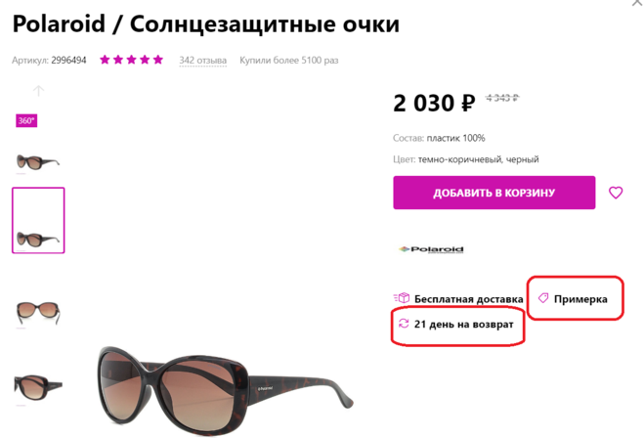
Task: Click the return arrows icon
Action: tap(404, 324)
